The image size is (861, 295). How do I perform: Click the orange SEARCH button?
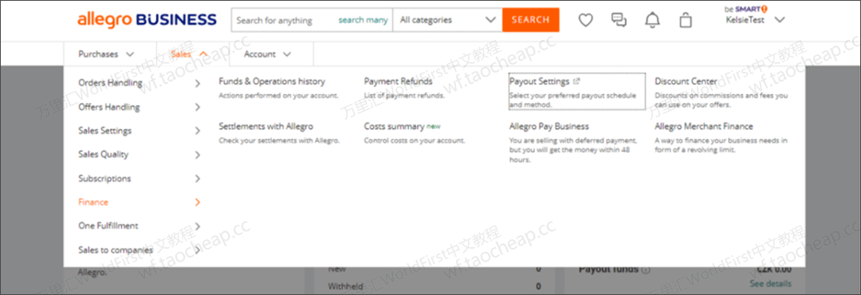(x=531, y=20)
